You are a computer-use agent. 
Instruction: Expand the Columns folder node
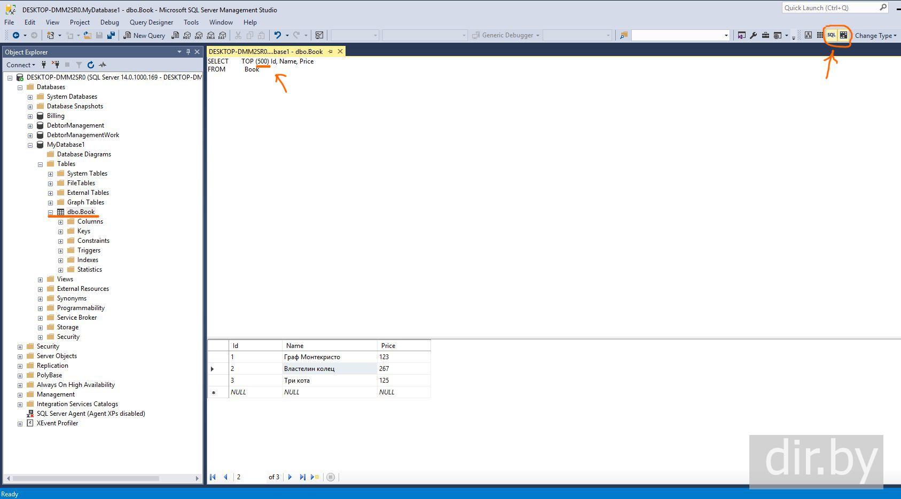point(60,222)
